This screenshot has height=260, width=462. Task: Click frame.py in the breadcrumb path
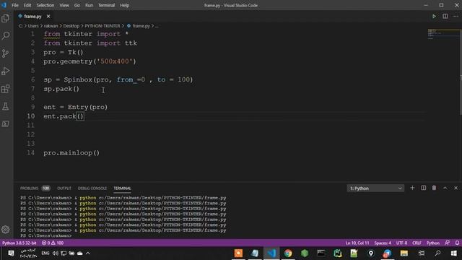pos(141,26)
